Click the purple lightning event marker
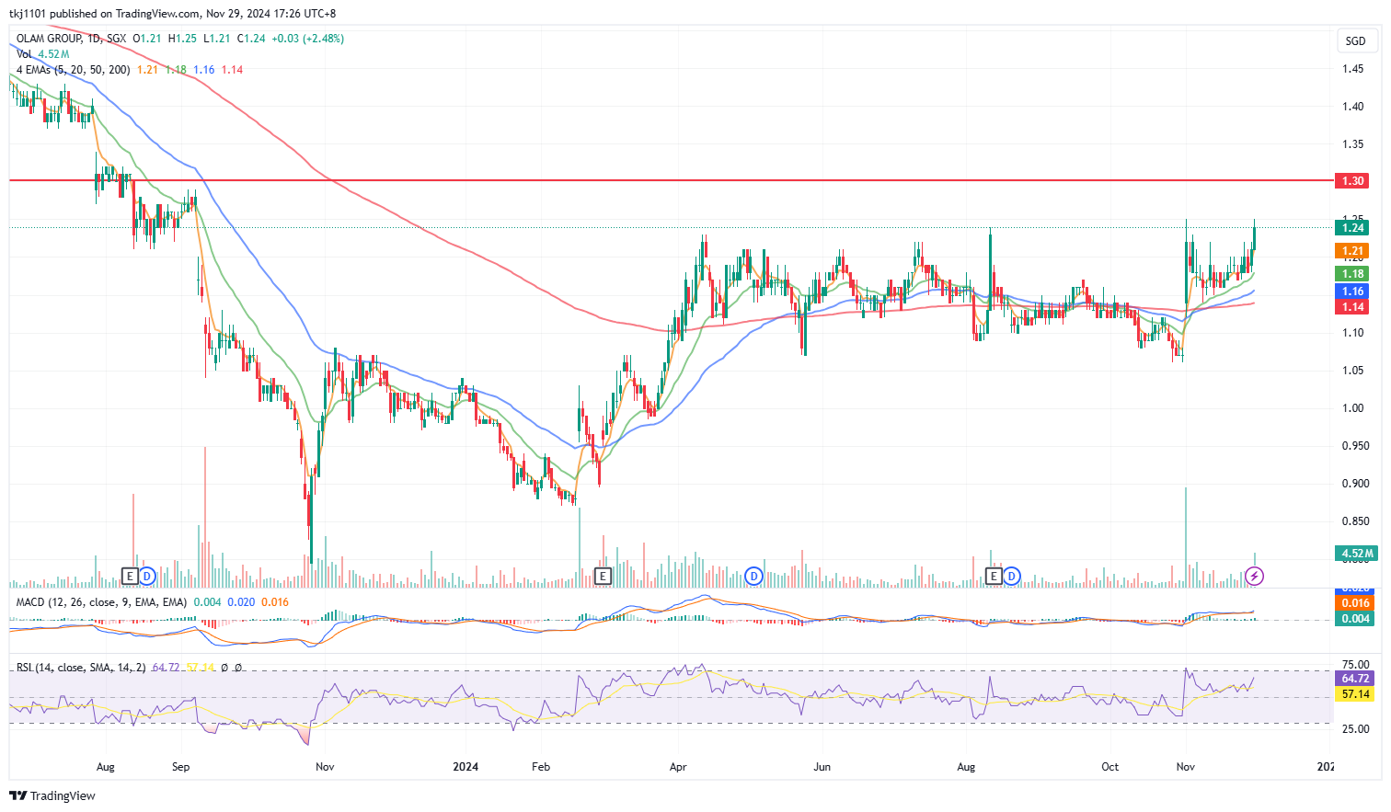 click(x=1255, y=577)
